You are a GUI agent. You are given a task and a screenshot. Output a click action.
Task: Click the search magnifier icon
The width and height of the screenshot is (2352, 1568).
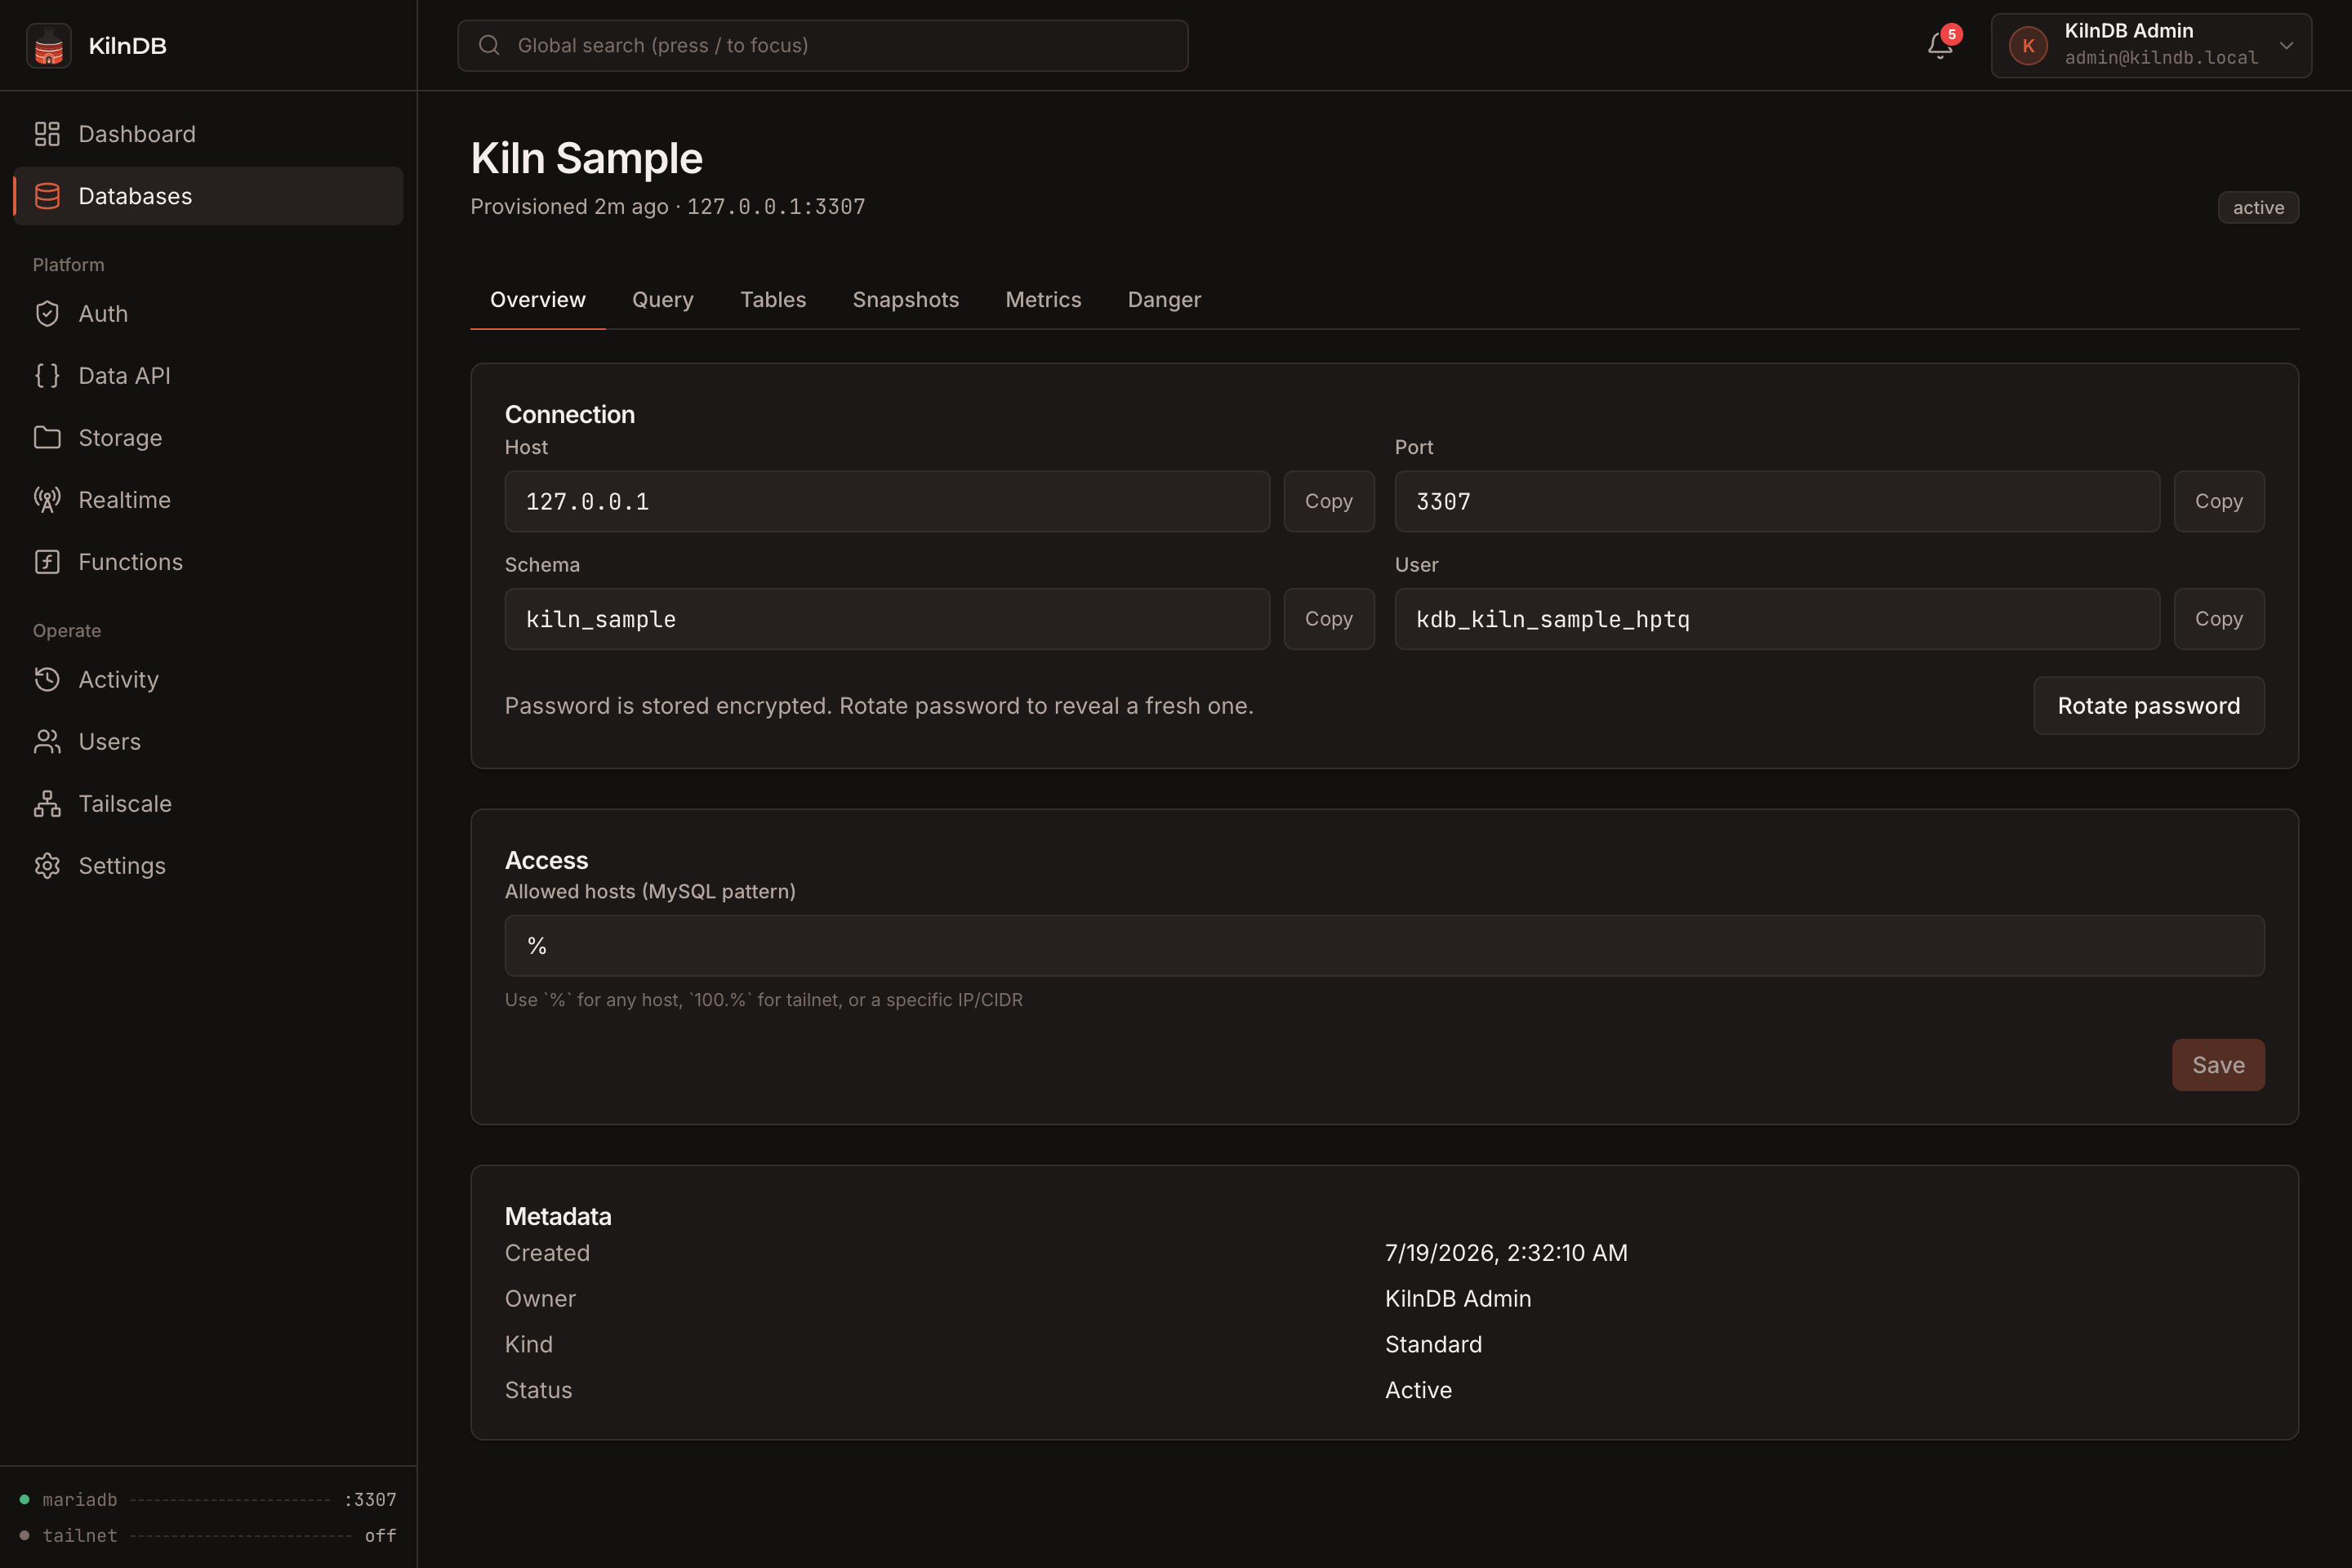coord(489,45)
